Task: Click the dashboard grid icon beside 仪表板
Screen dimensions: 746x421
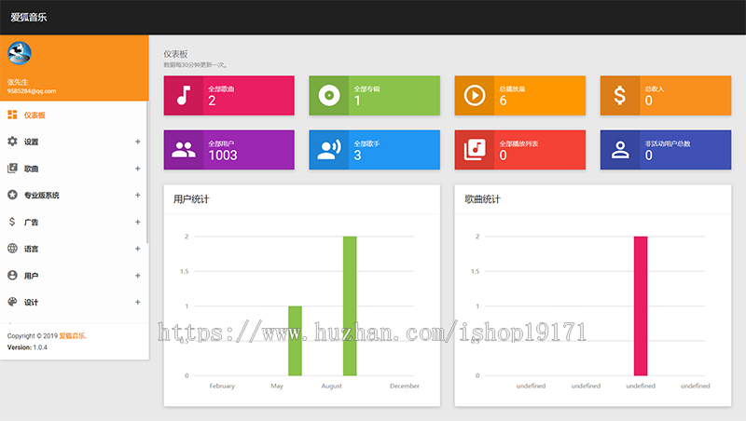Action: click(x=12, y=115)
